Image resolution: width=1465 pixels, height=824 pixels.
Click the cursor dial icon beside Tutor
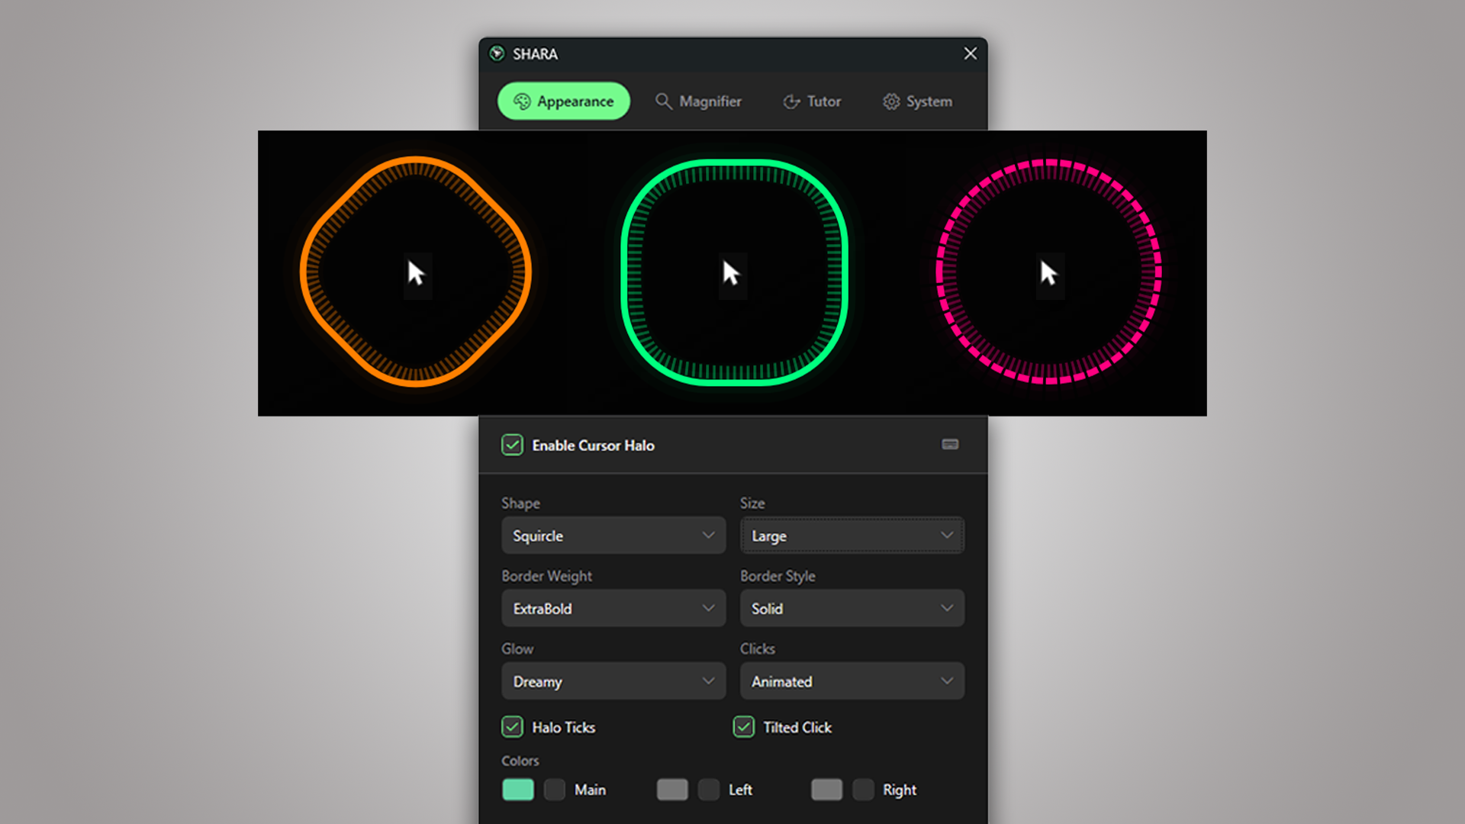coord(790,101)
